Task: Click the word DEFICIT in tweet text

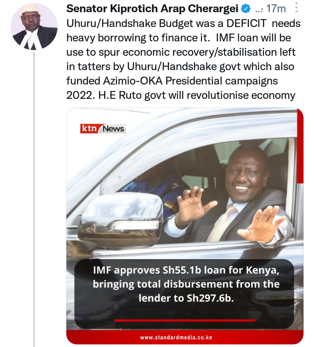Action: pyautogui.click(x=246, y=24)
